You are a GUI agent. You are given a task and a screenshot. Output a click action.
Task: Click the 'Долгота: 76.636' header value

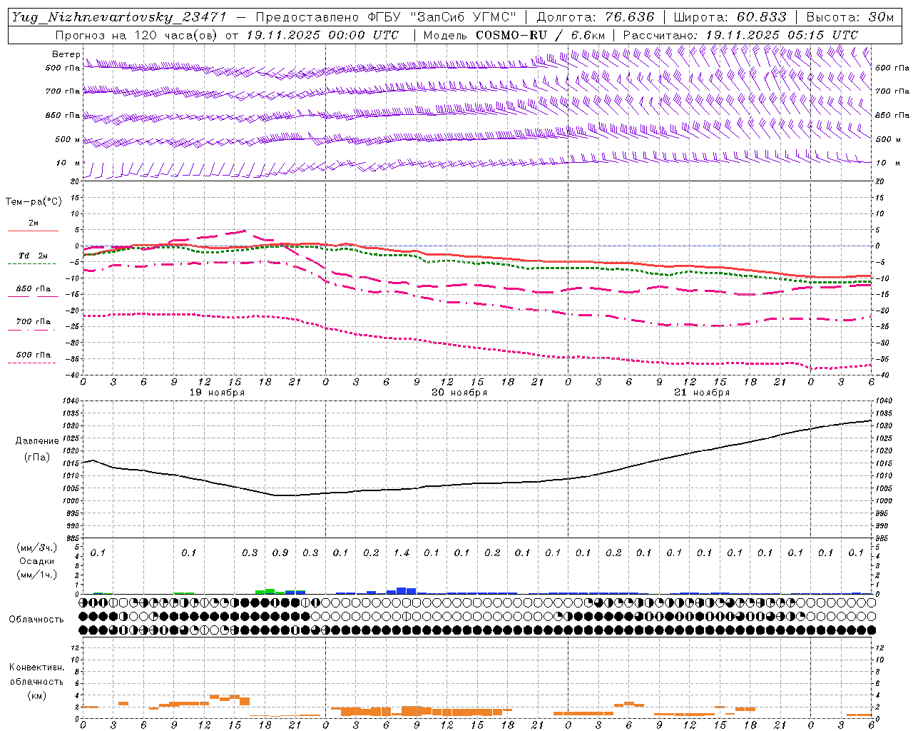click(596, 17)
